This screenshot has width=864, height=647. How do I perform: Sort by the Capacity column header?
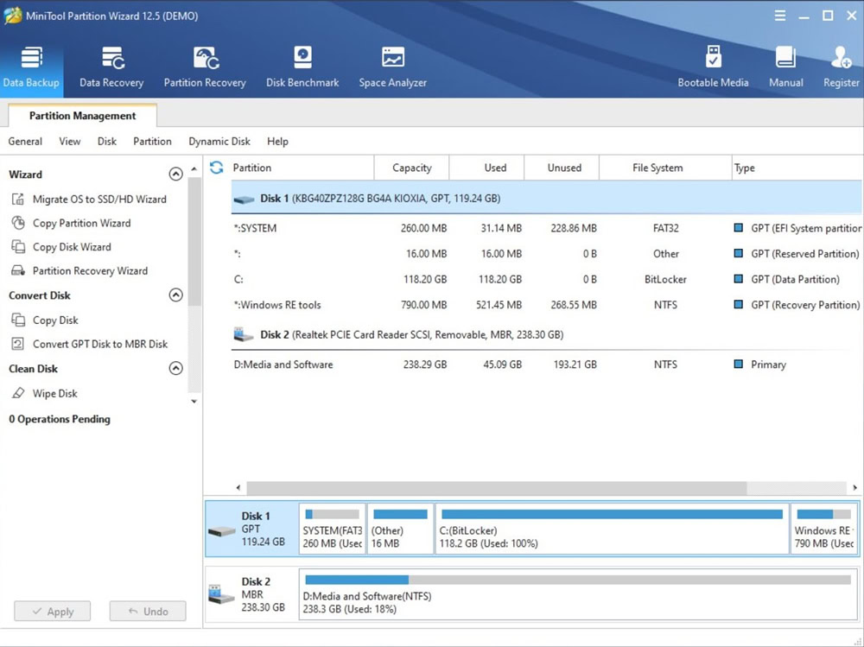pyautogui.click(x=411, y=168)
